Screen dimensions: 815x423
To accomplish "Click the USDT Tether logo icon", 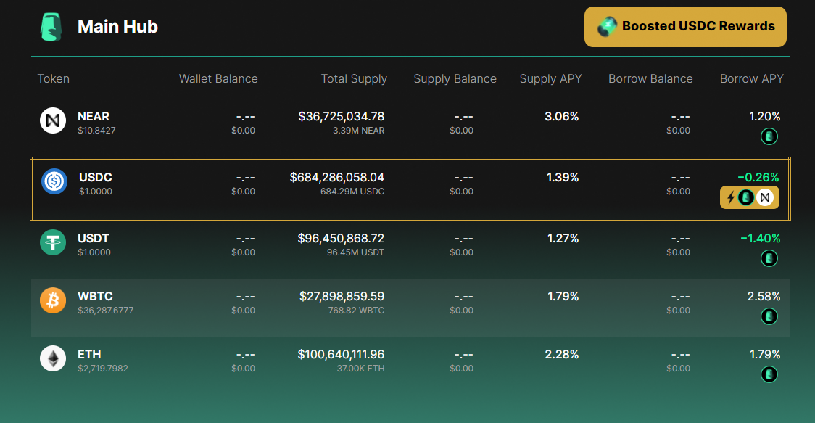I will pos(53,242).
